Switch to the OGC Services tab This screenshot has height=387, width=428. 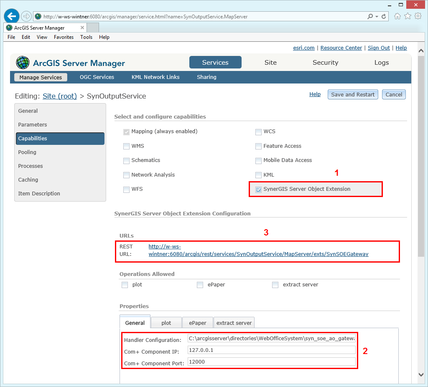tap(97, 77)
